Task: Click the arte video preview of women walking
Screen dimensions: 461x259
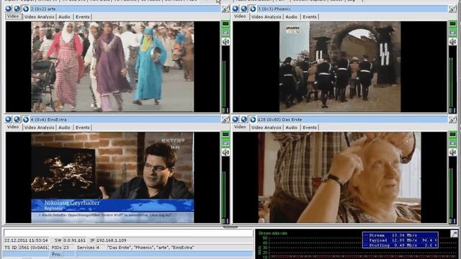Action: click(x=112, y=67)
